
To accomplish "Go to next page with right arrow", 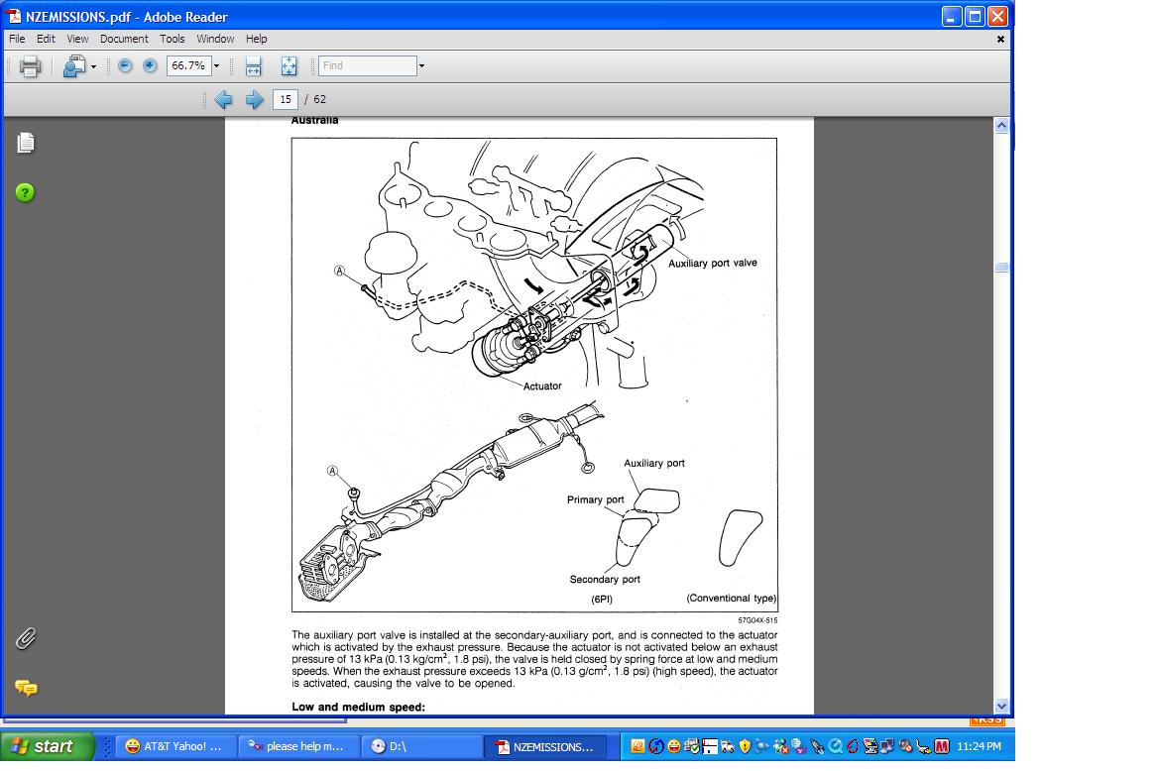I will tap(254, 99).
